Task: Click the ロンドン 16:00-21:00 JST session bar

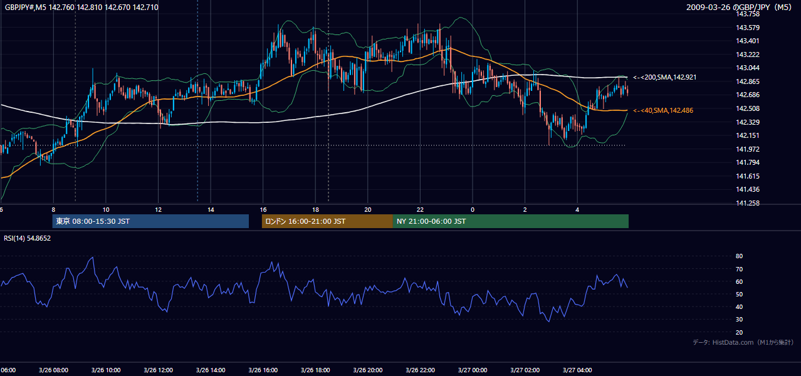Action: coord(327,221)
